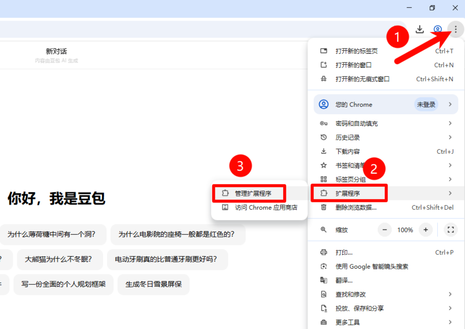Screen dimensions: 465x329
Task: Expand the 密码和自动填充 chevron
Action: point(450,123)
